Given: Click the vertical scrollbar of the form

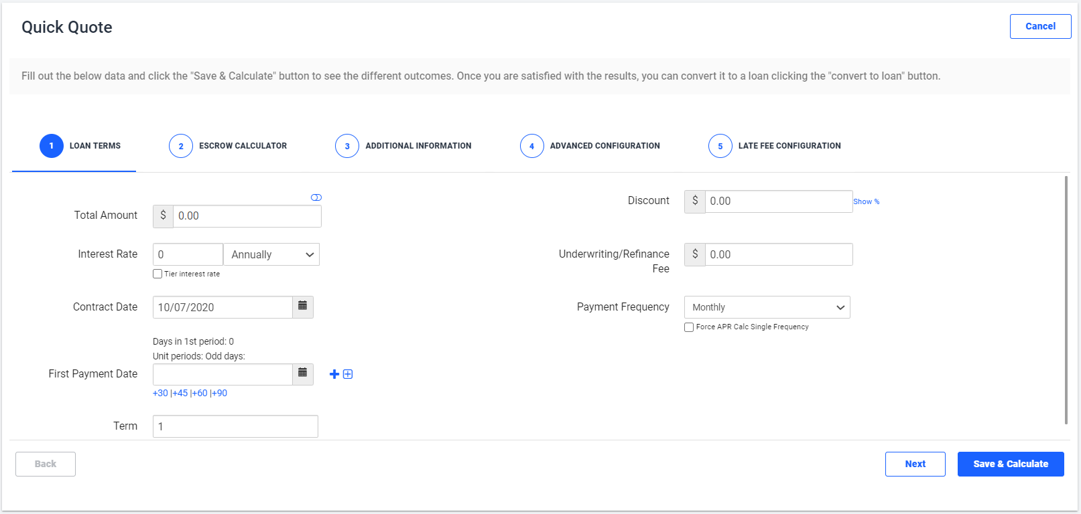Looking at the screenshot, I should pos(1066,300).
